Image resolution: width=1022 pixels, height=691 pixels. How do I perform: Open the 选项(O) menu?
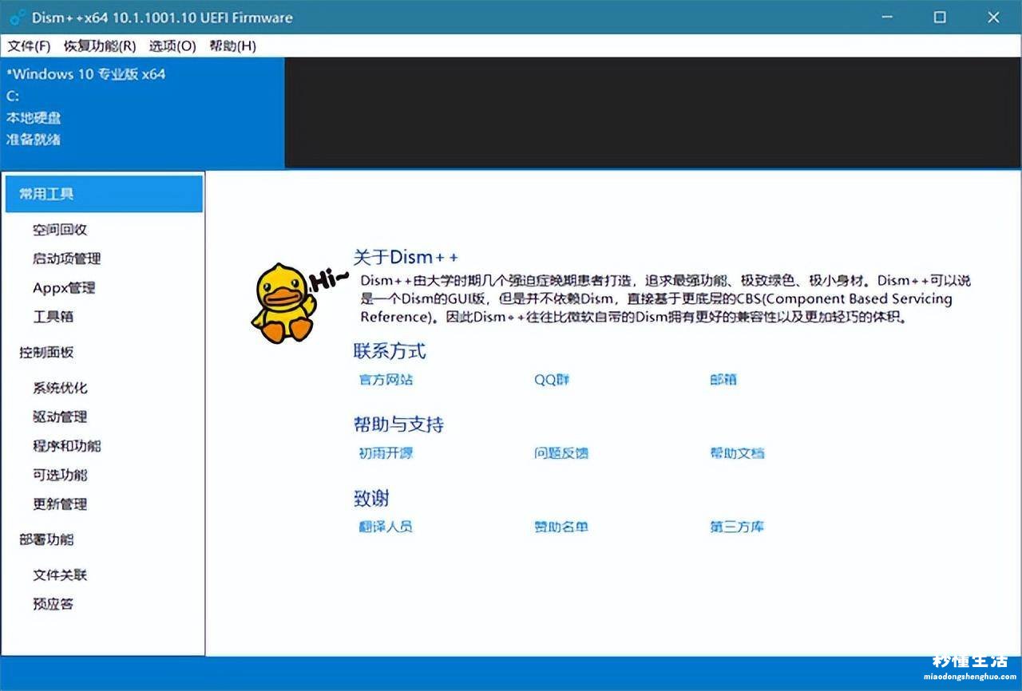172,45
